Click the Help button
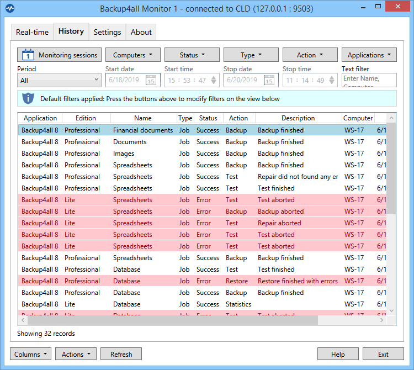The width and height of the screenshot is (414, 370). click(x=338, y=354)
